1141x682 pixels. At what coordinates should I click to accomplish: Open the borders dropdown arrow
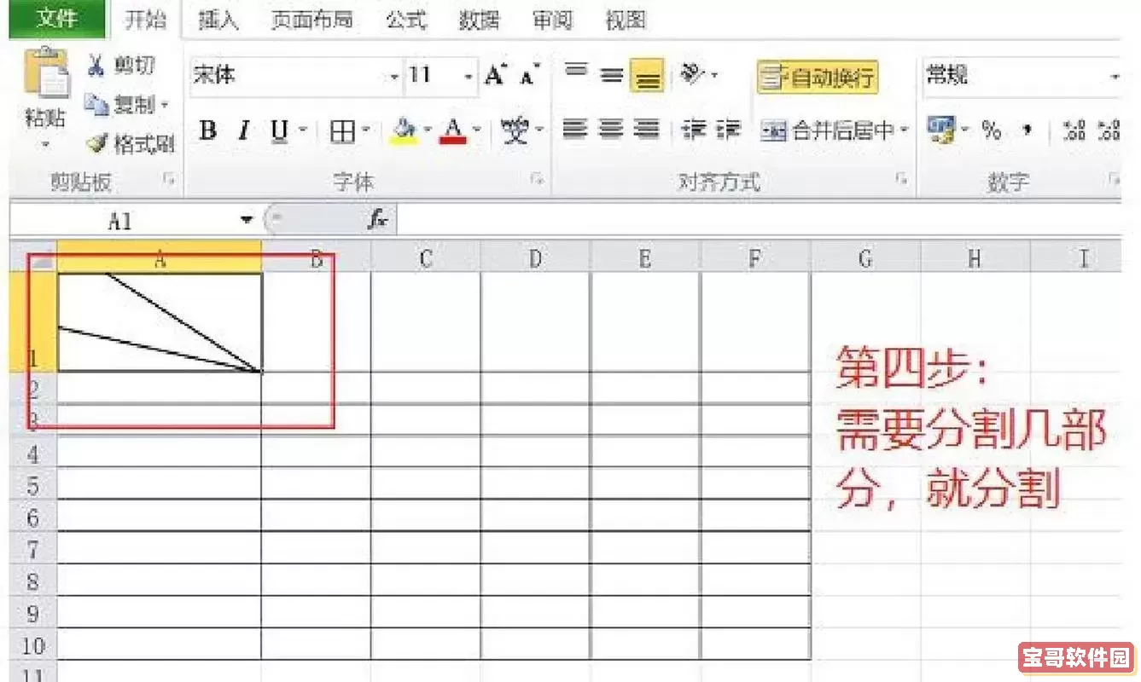pyautogui.click(x=366, y=130)
